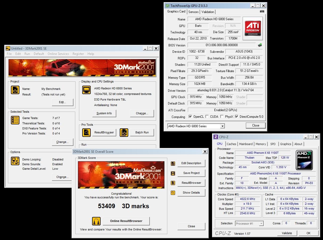
Task: Switch to the Sensors tab in GPU-Z
Action: point(193,12)
